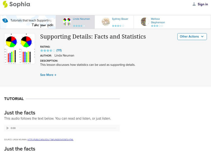Viewport: 211px width, 152px height.
Task: Play the Just the facts audio
Action: 8,128
